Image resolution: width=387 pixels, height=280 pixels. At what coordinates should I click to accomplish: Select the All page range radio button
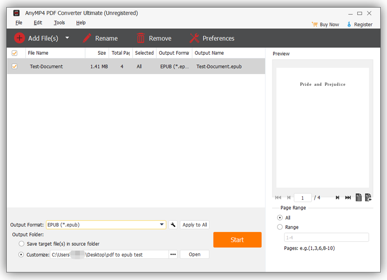pos(280,218)
